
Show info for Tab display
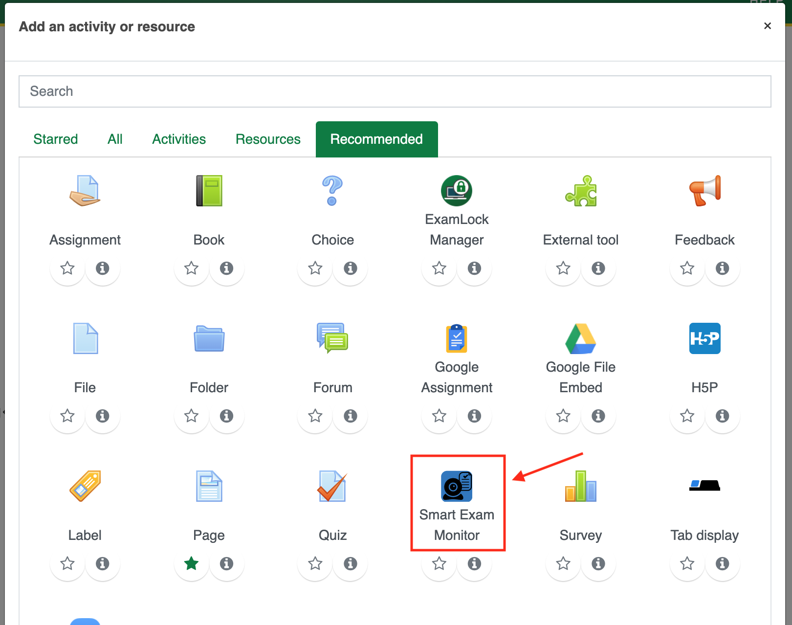pos(722,563)
